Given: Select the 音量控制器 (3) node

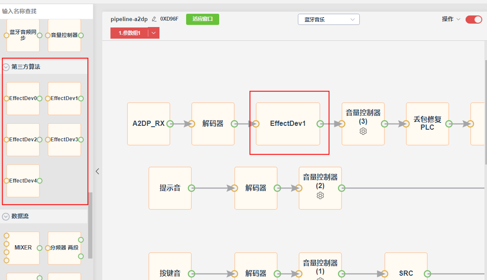Looking at the screenshot, I should [x=363, y=124].
